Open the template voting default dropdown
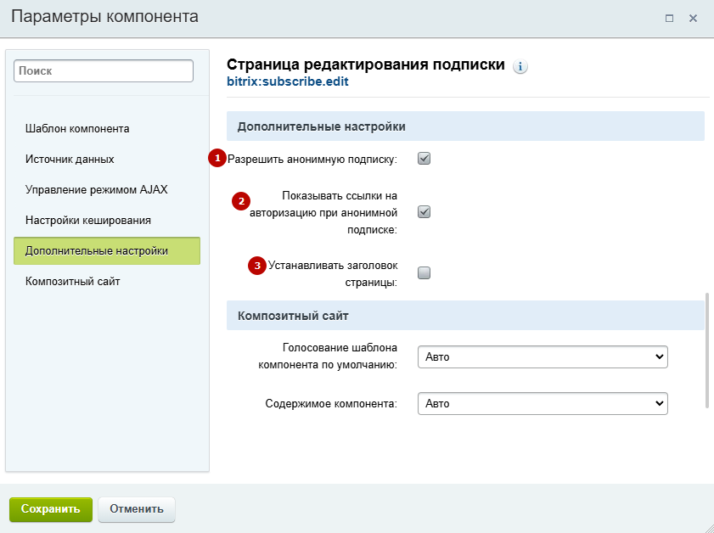 [543, 356]
